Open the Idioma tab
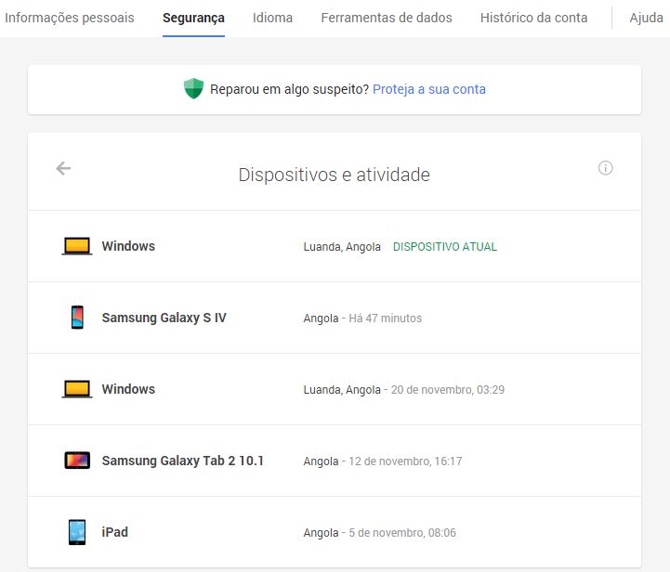This screenshot has width=670, height=572. (x=272, y=18)
